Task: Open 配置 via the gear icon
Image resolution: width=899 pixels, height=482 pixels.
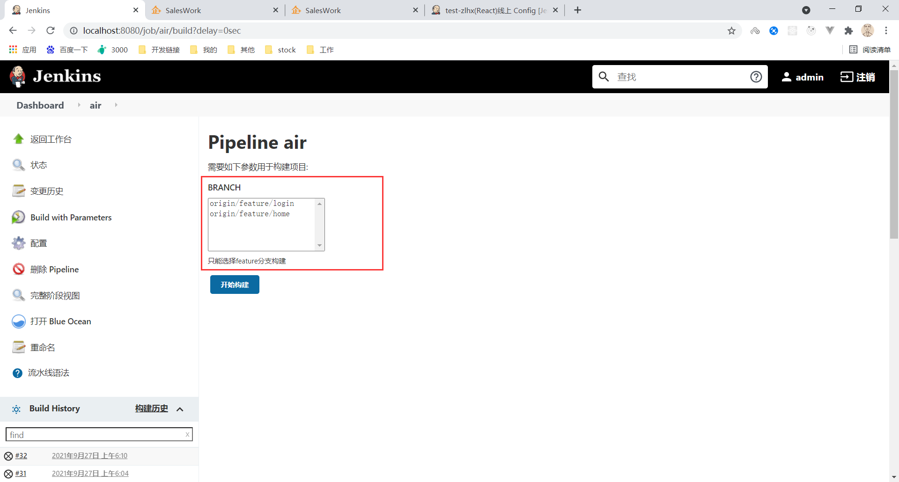Action: click(x=18, y=243)
